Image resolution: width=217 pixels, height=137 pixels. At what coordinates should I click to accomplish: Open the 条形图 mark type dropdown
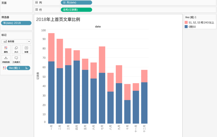[16, 41]
